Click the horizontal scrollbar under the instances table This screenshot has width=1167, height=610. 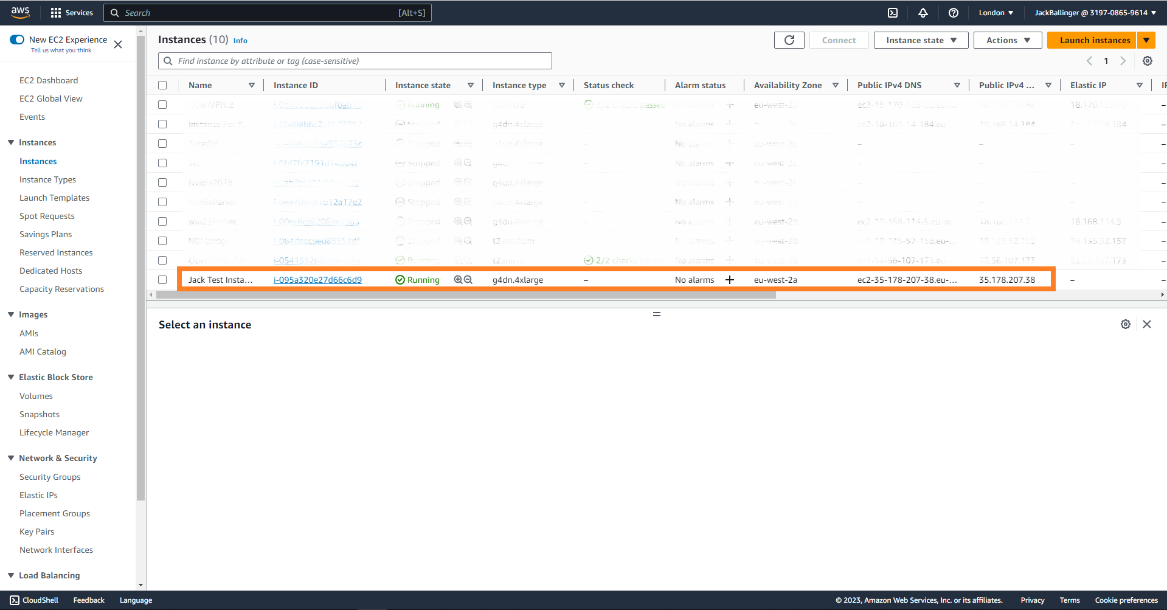[465, 295]
